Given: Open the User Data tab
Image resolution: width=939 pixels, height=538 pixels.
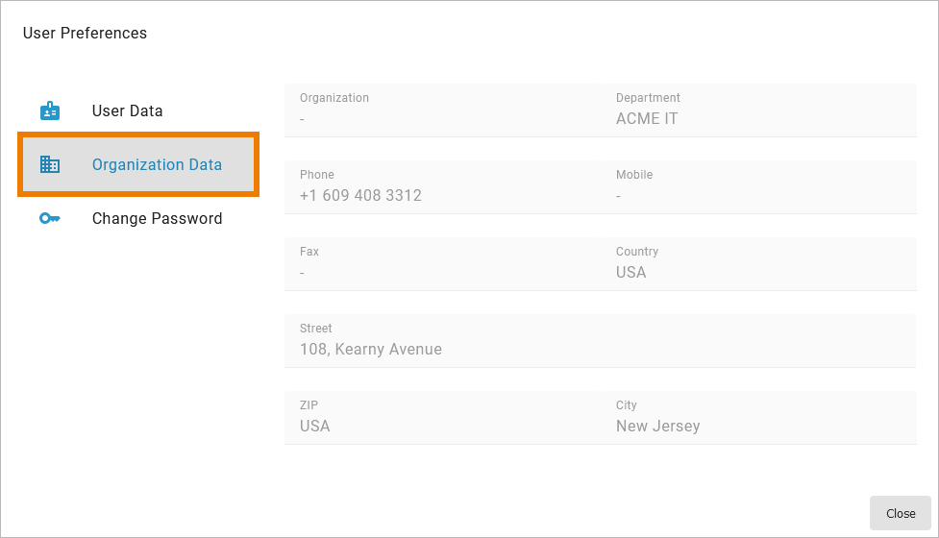Looking at the screenshot, I should (x=127, y=110).
